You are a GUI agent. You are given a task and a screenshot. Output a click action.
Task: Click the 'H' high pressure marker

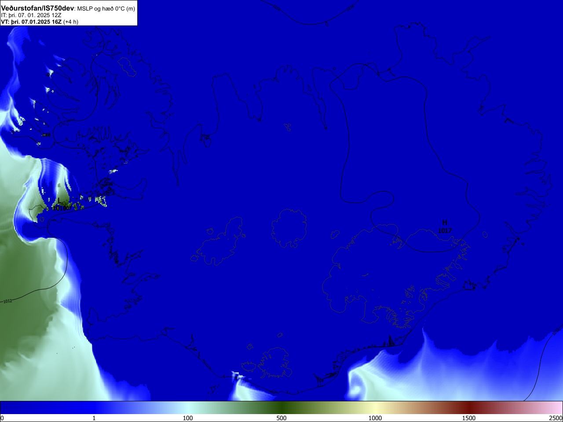point(445,222)
